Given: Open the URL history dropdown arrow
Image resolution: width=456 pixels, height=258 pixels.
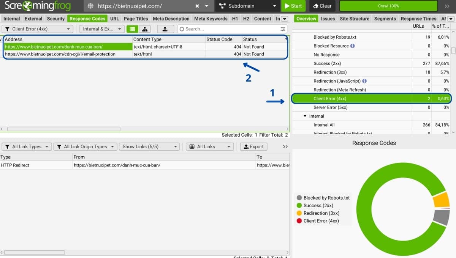Looking at the screenshot, I should click(207, 6).
